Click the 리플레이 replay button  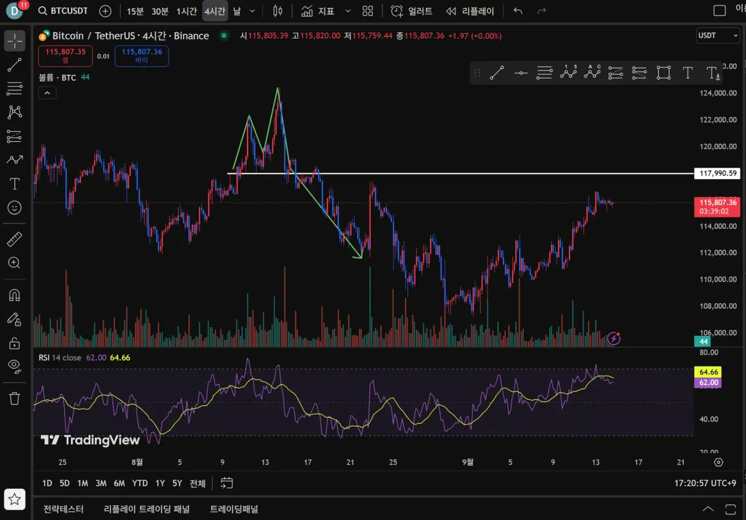[470, 11]
